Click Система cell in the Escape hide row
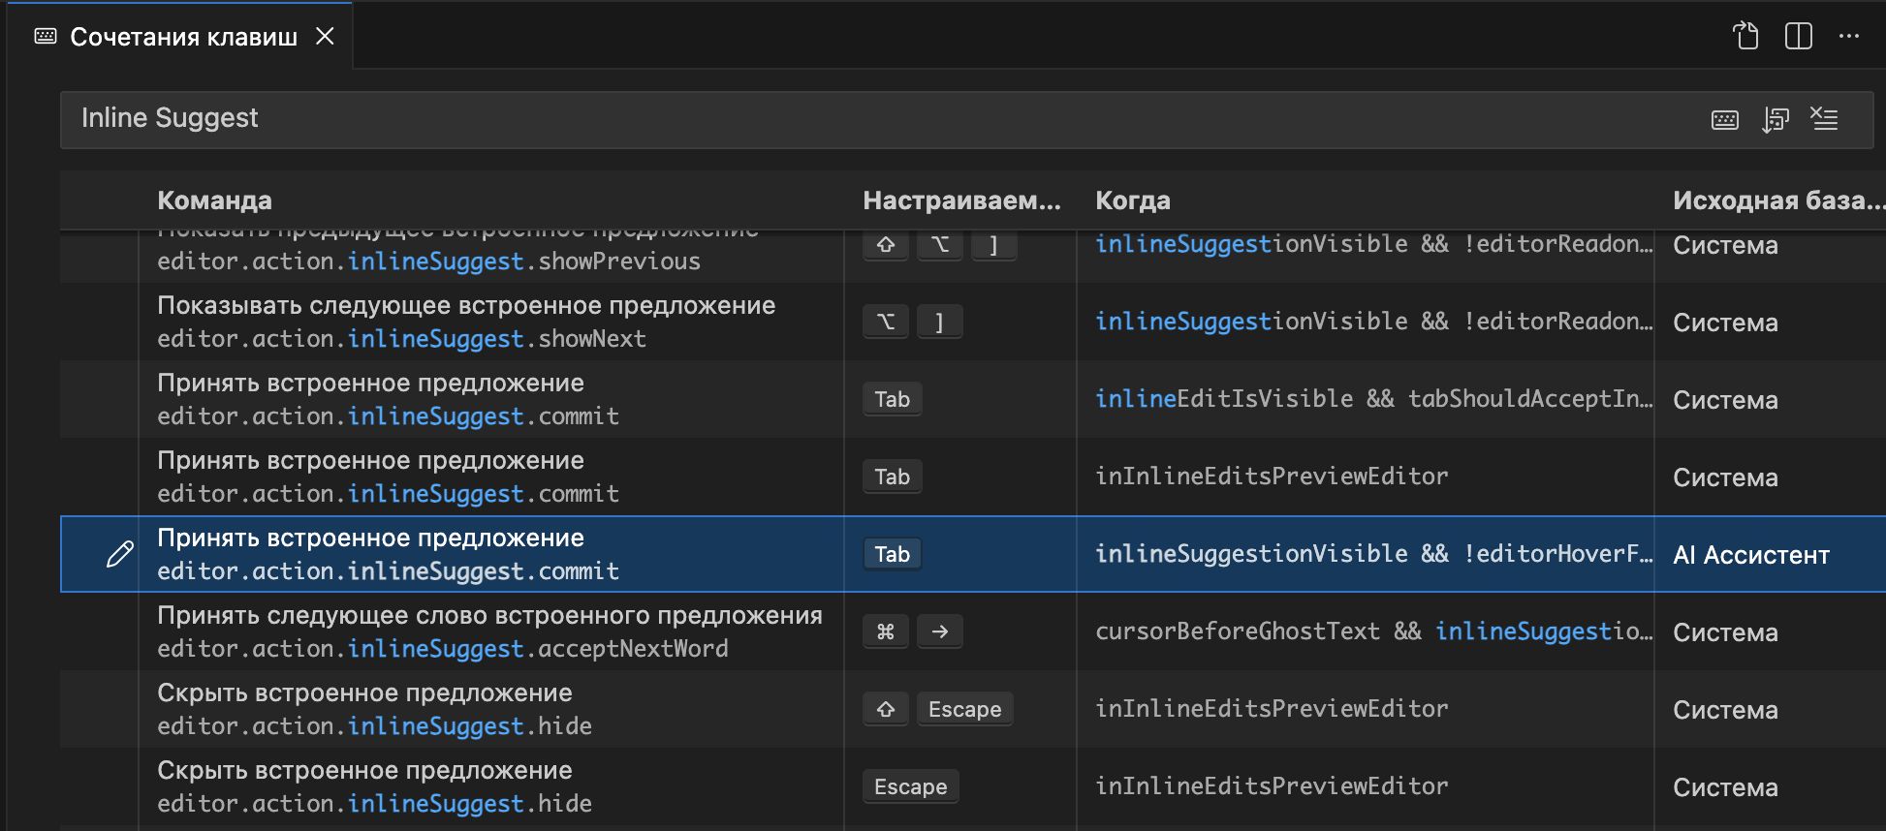 [x=1725, y=787]
